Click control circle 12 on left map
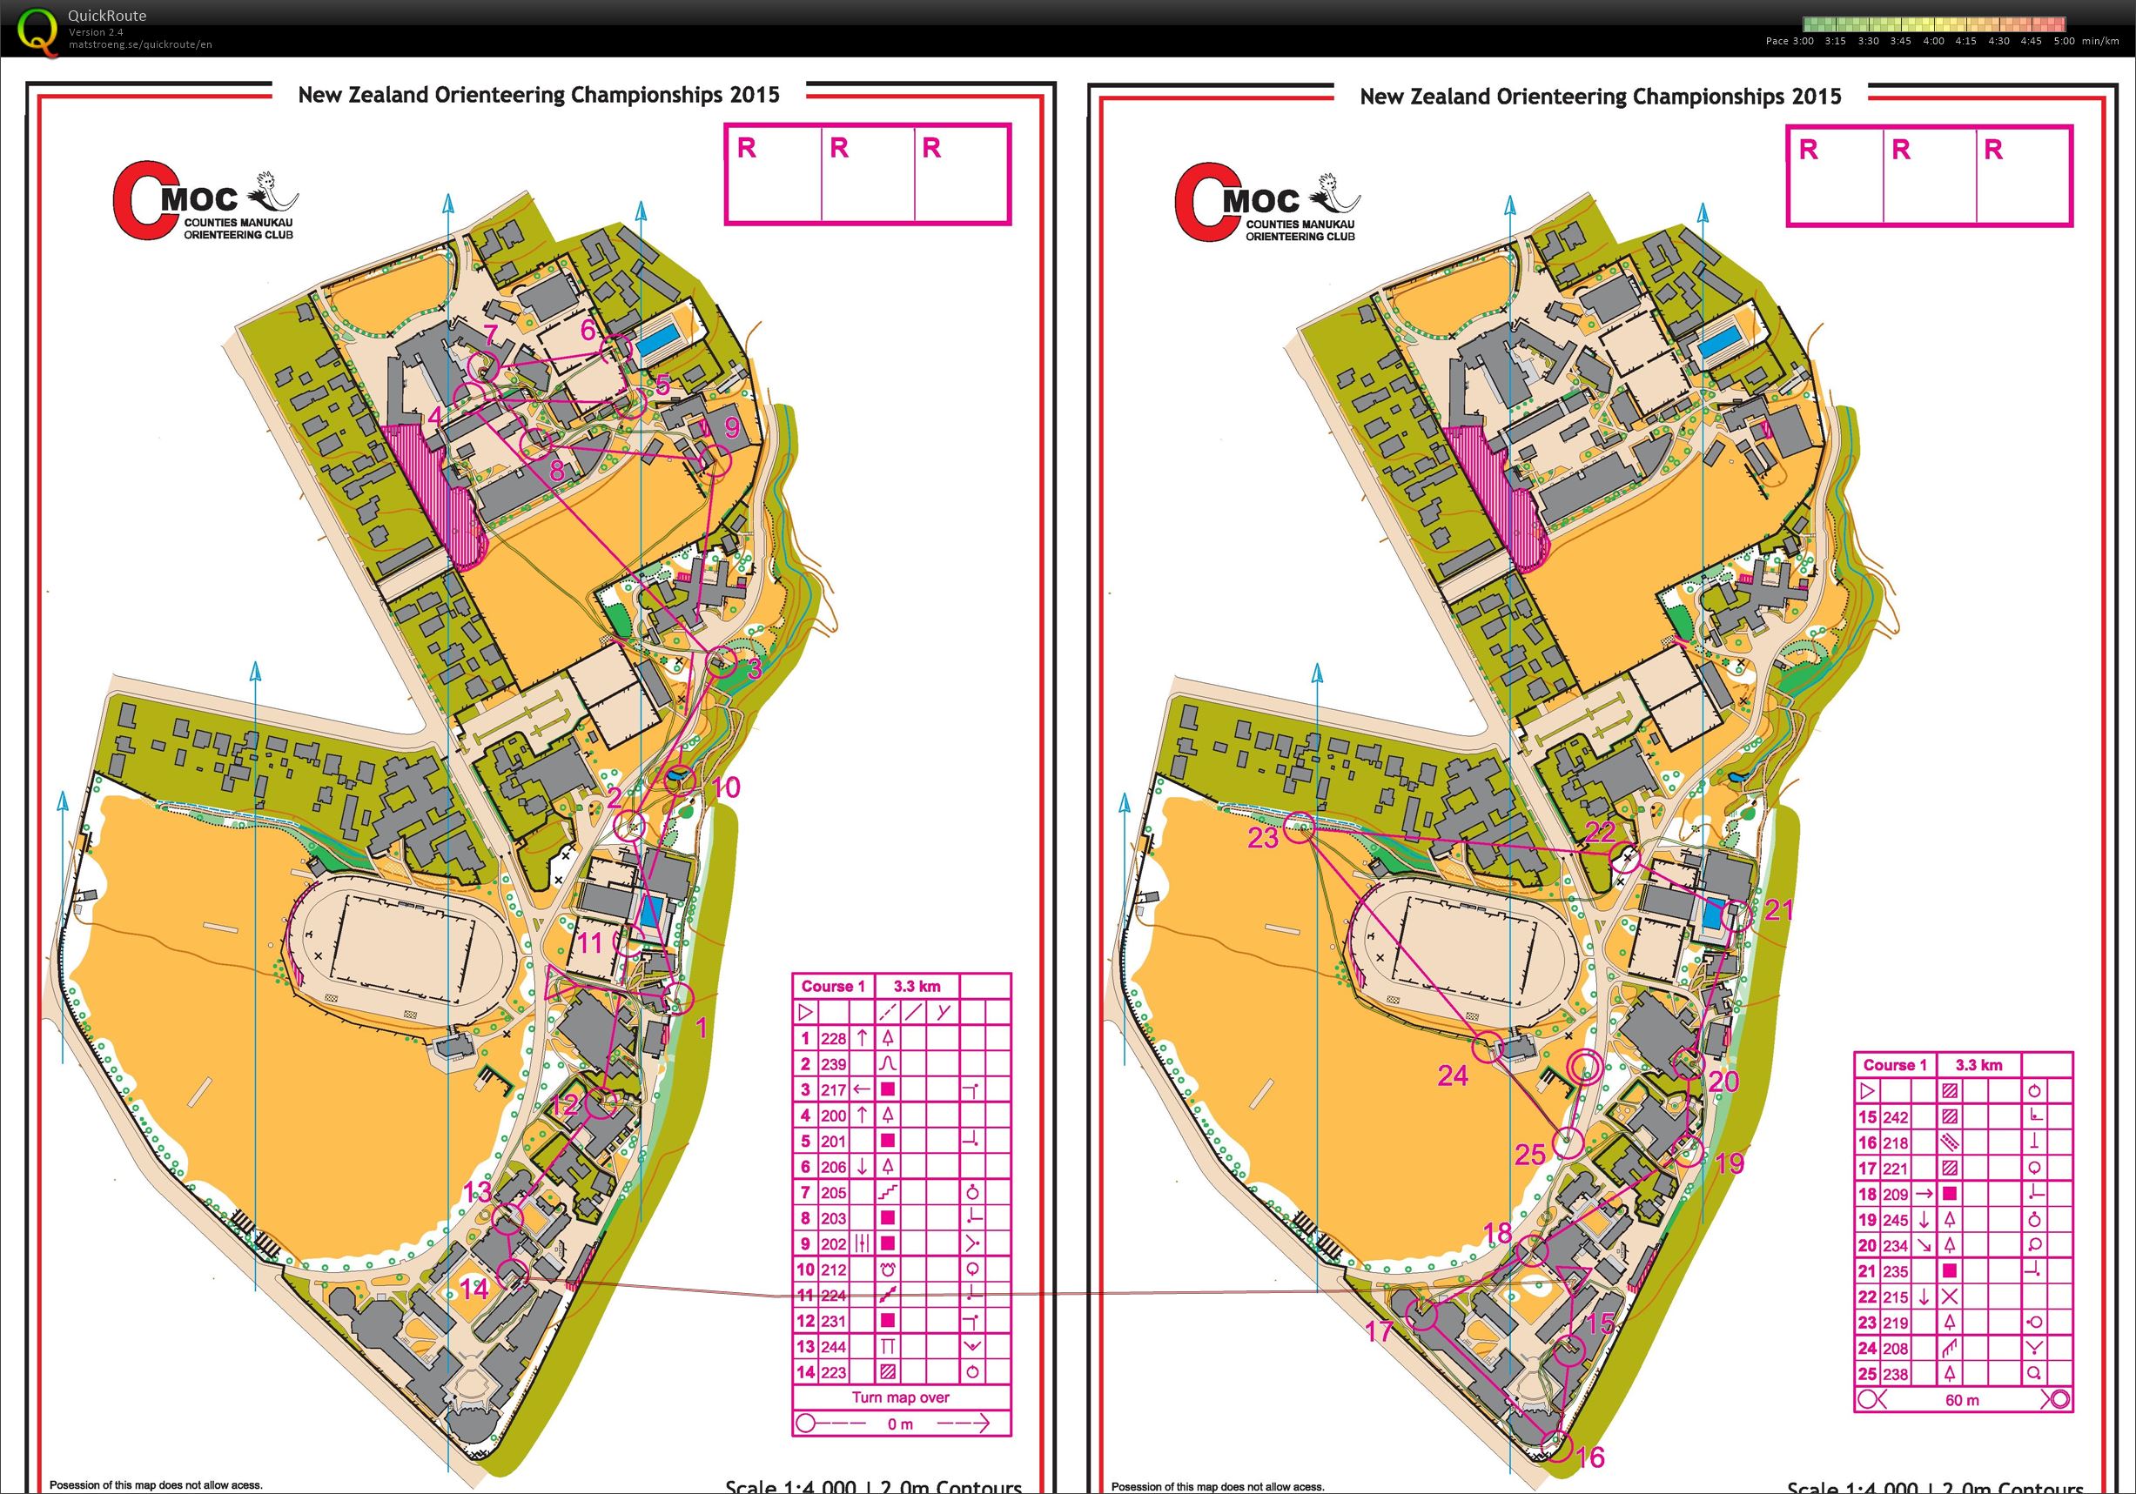Image resolution: width=2136 pixels, height=1494 pixels. pyautogui.click(x=602, y=1103)
